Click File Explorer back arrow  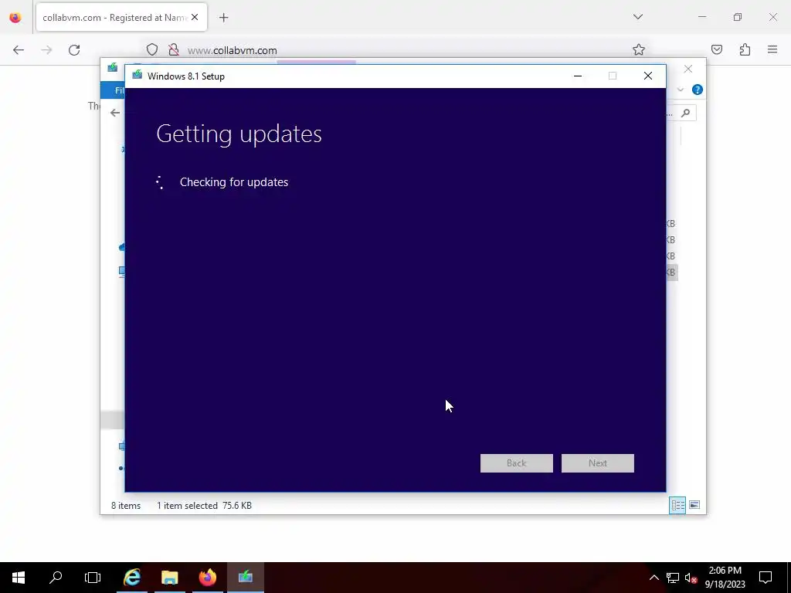(x=115, y=113)
